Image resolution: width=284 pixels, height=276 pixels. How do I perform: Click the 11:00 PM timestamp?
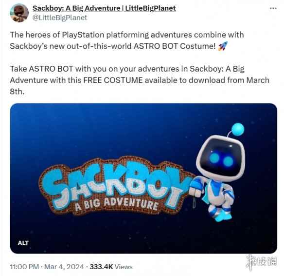[x=24, y=267]
